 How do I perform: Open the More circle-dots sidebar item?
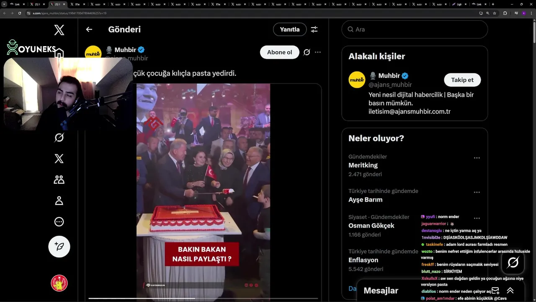[59, 221]
